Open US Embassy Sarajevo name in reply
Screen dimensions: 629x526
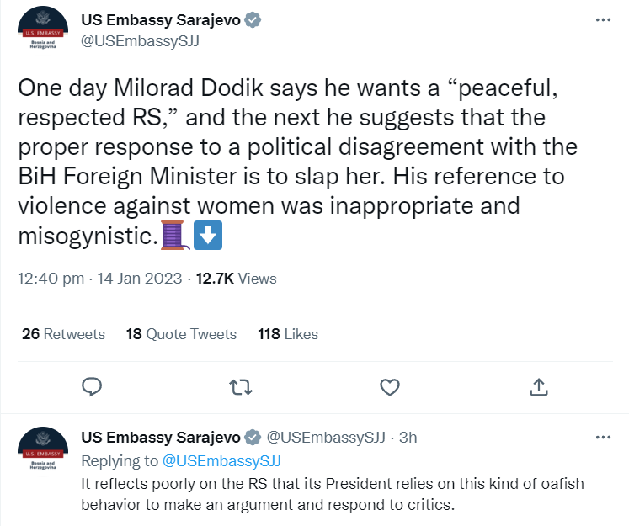[x=161, y=437]
